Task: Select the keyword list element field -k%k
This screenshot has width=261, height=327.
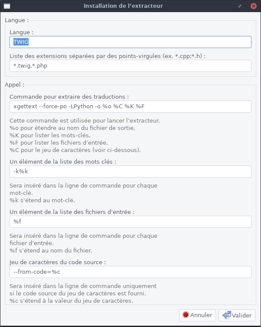Action: click(130, 172)
